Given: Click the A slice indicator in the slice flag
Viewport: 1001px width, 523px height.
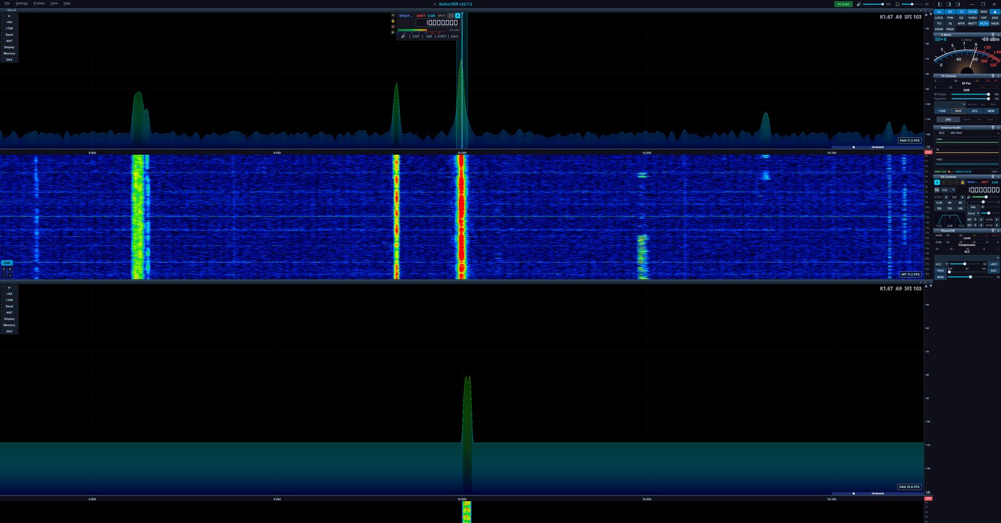Looking at the screenshot, I should [x=457, y=16].
